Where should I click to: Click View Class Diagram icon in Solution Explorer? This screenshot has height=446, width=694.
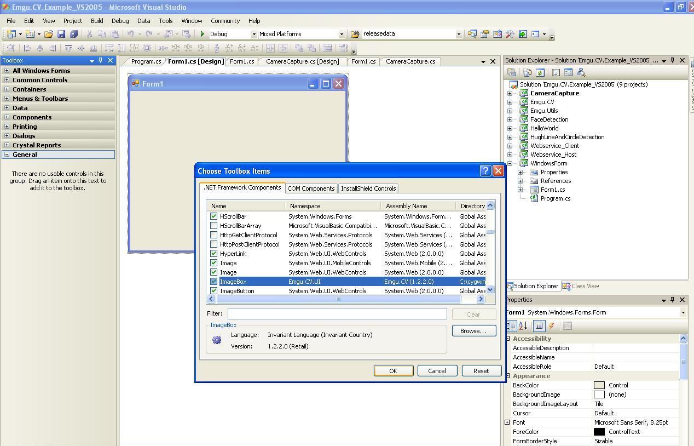[581, 72]
